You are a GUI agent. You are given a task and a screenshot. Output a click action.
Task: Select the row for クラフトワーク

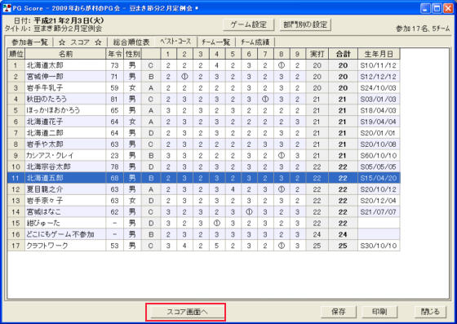pyautogui.click(x=203, y=246)
